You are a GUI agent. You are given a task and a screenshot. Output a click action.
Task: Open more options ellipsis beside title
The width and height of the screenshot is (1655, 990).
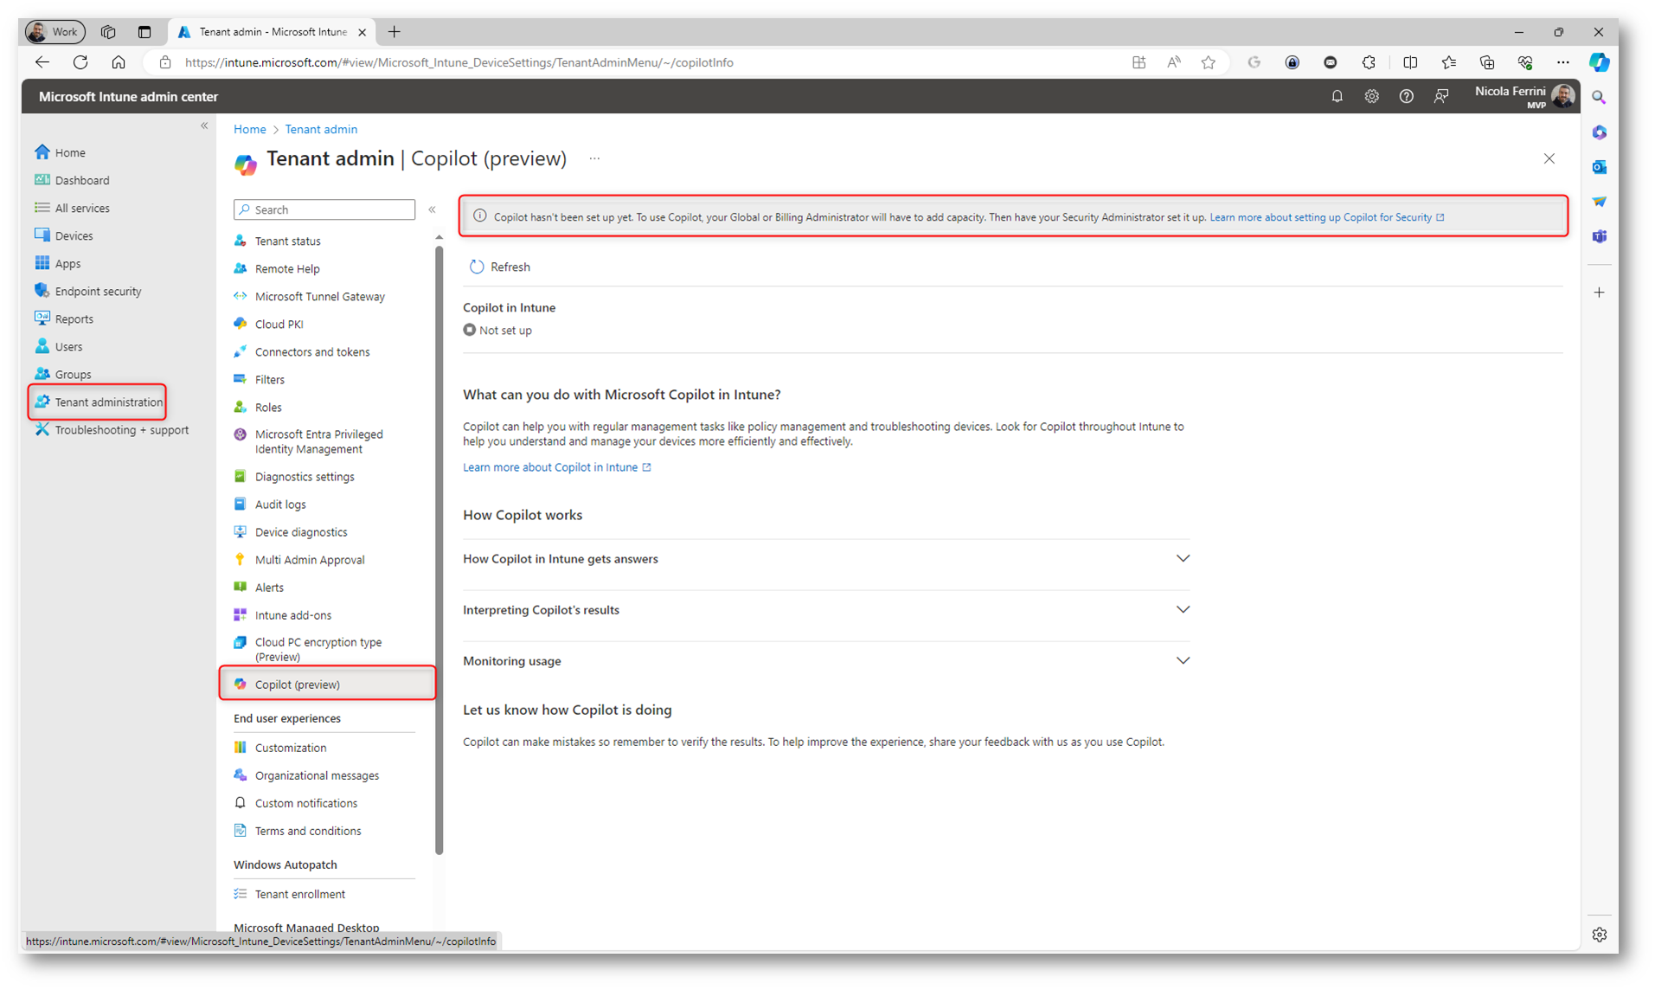pyautogui.click(x=594, y=158)
